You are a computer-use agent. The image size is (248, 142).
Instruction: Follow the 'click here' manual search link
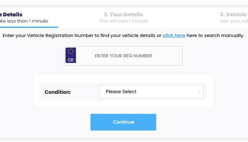[174, 35]
